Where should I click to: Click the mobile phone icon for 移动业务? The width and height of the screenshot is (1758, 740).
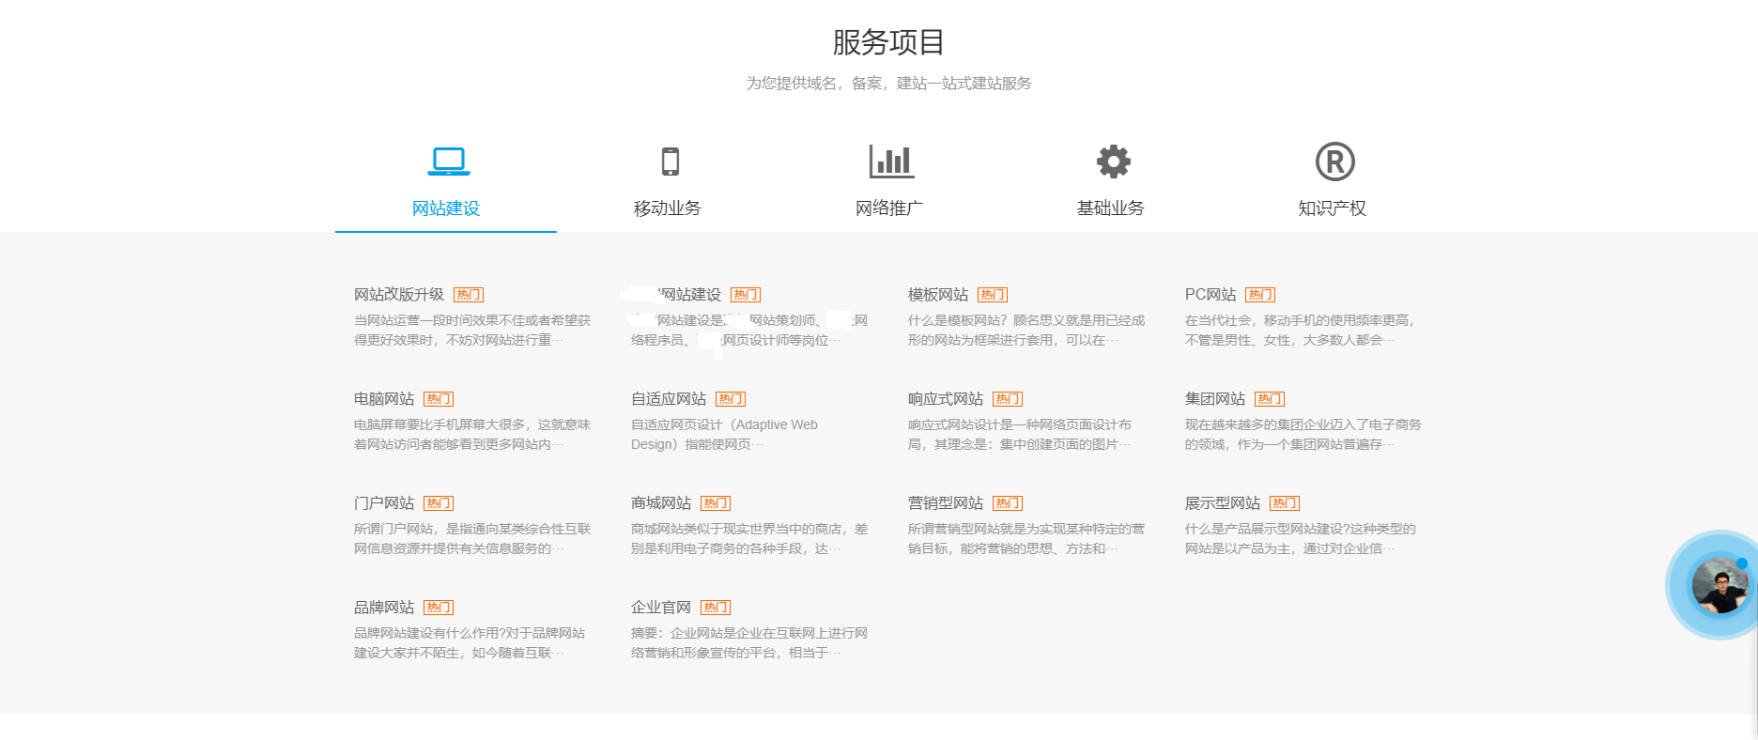(x=671, y=162)
